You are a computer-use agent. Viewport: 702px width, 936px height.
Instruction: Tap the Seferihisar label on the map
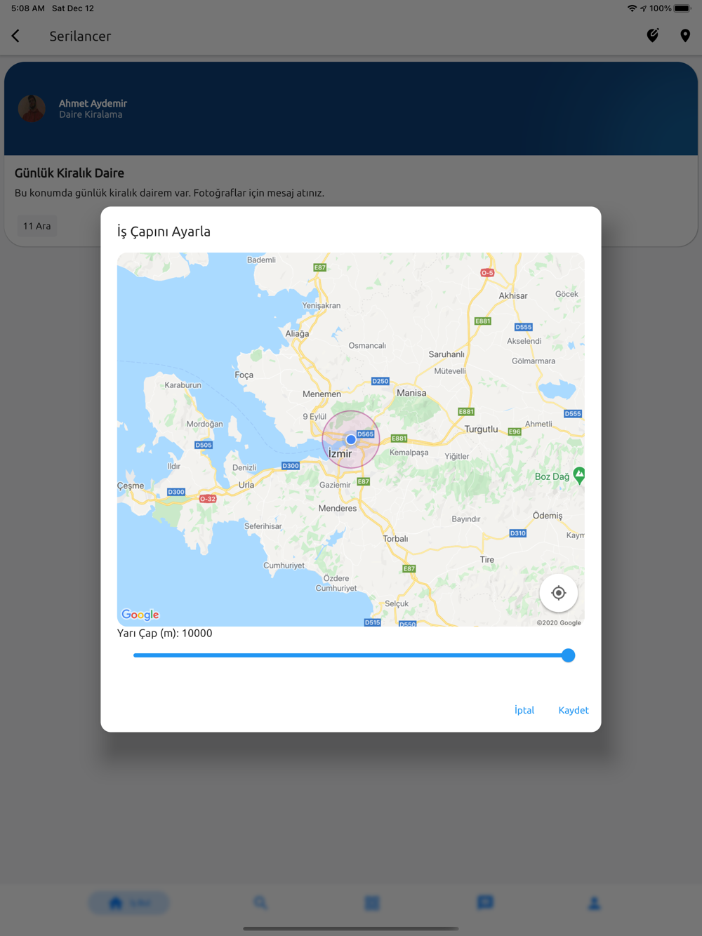click(x=263, y=526)
